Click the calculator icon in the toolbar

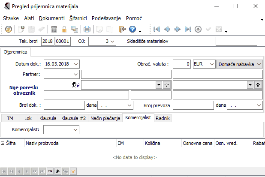tap(54, 30)
